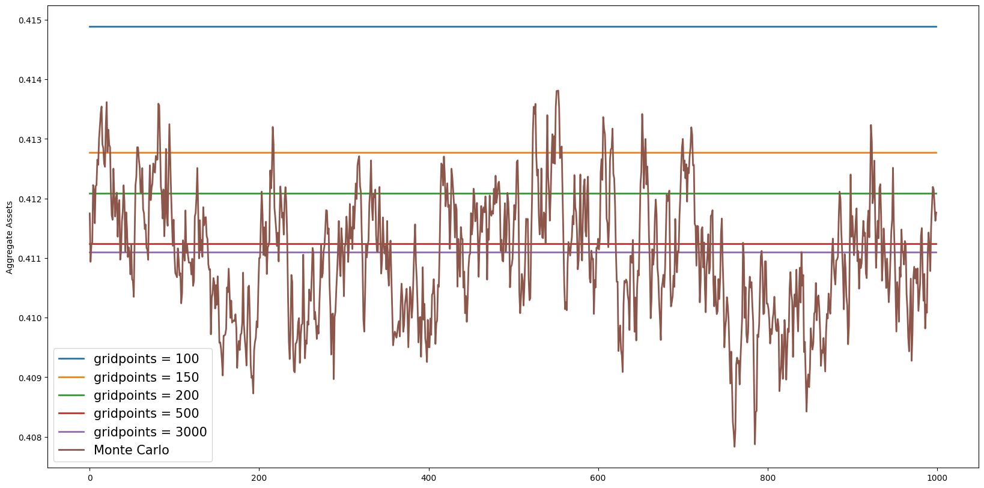Select the 'gridpoints = 500' legend label
The width and height of the screenshot is (984, 488).
click(146, 414)
